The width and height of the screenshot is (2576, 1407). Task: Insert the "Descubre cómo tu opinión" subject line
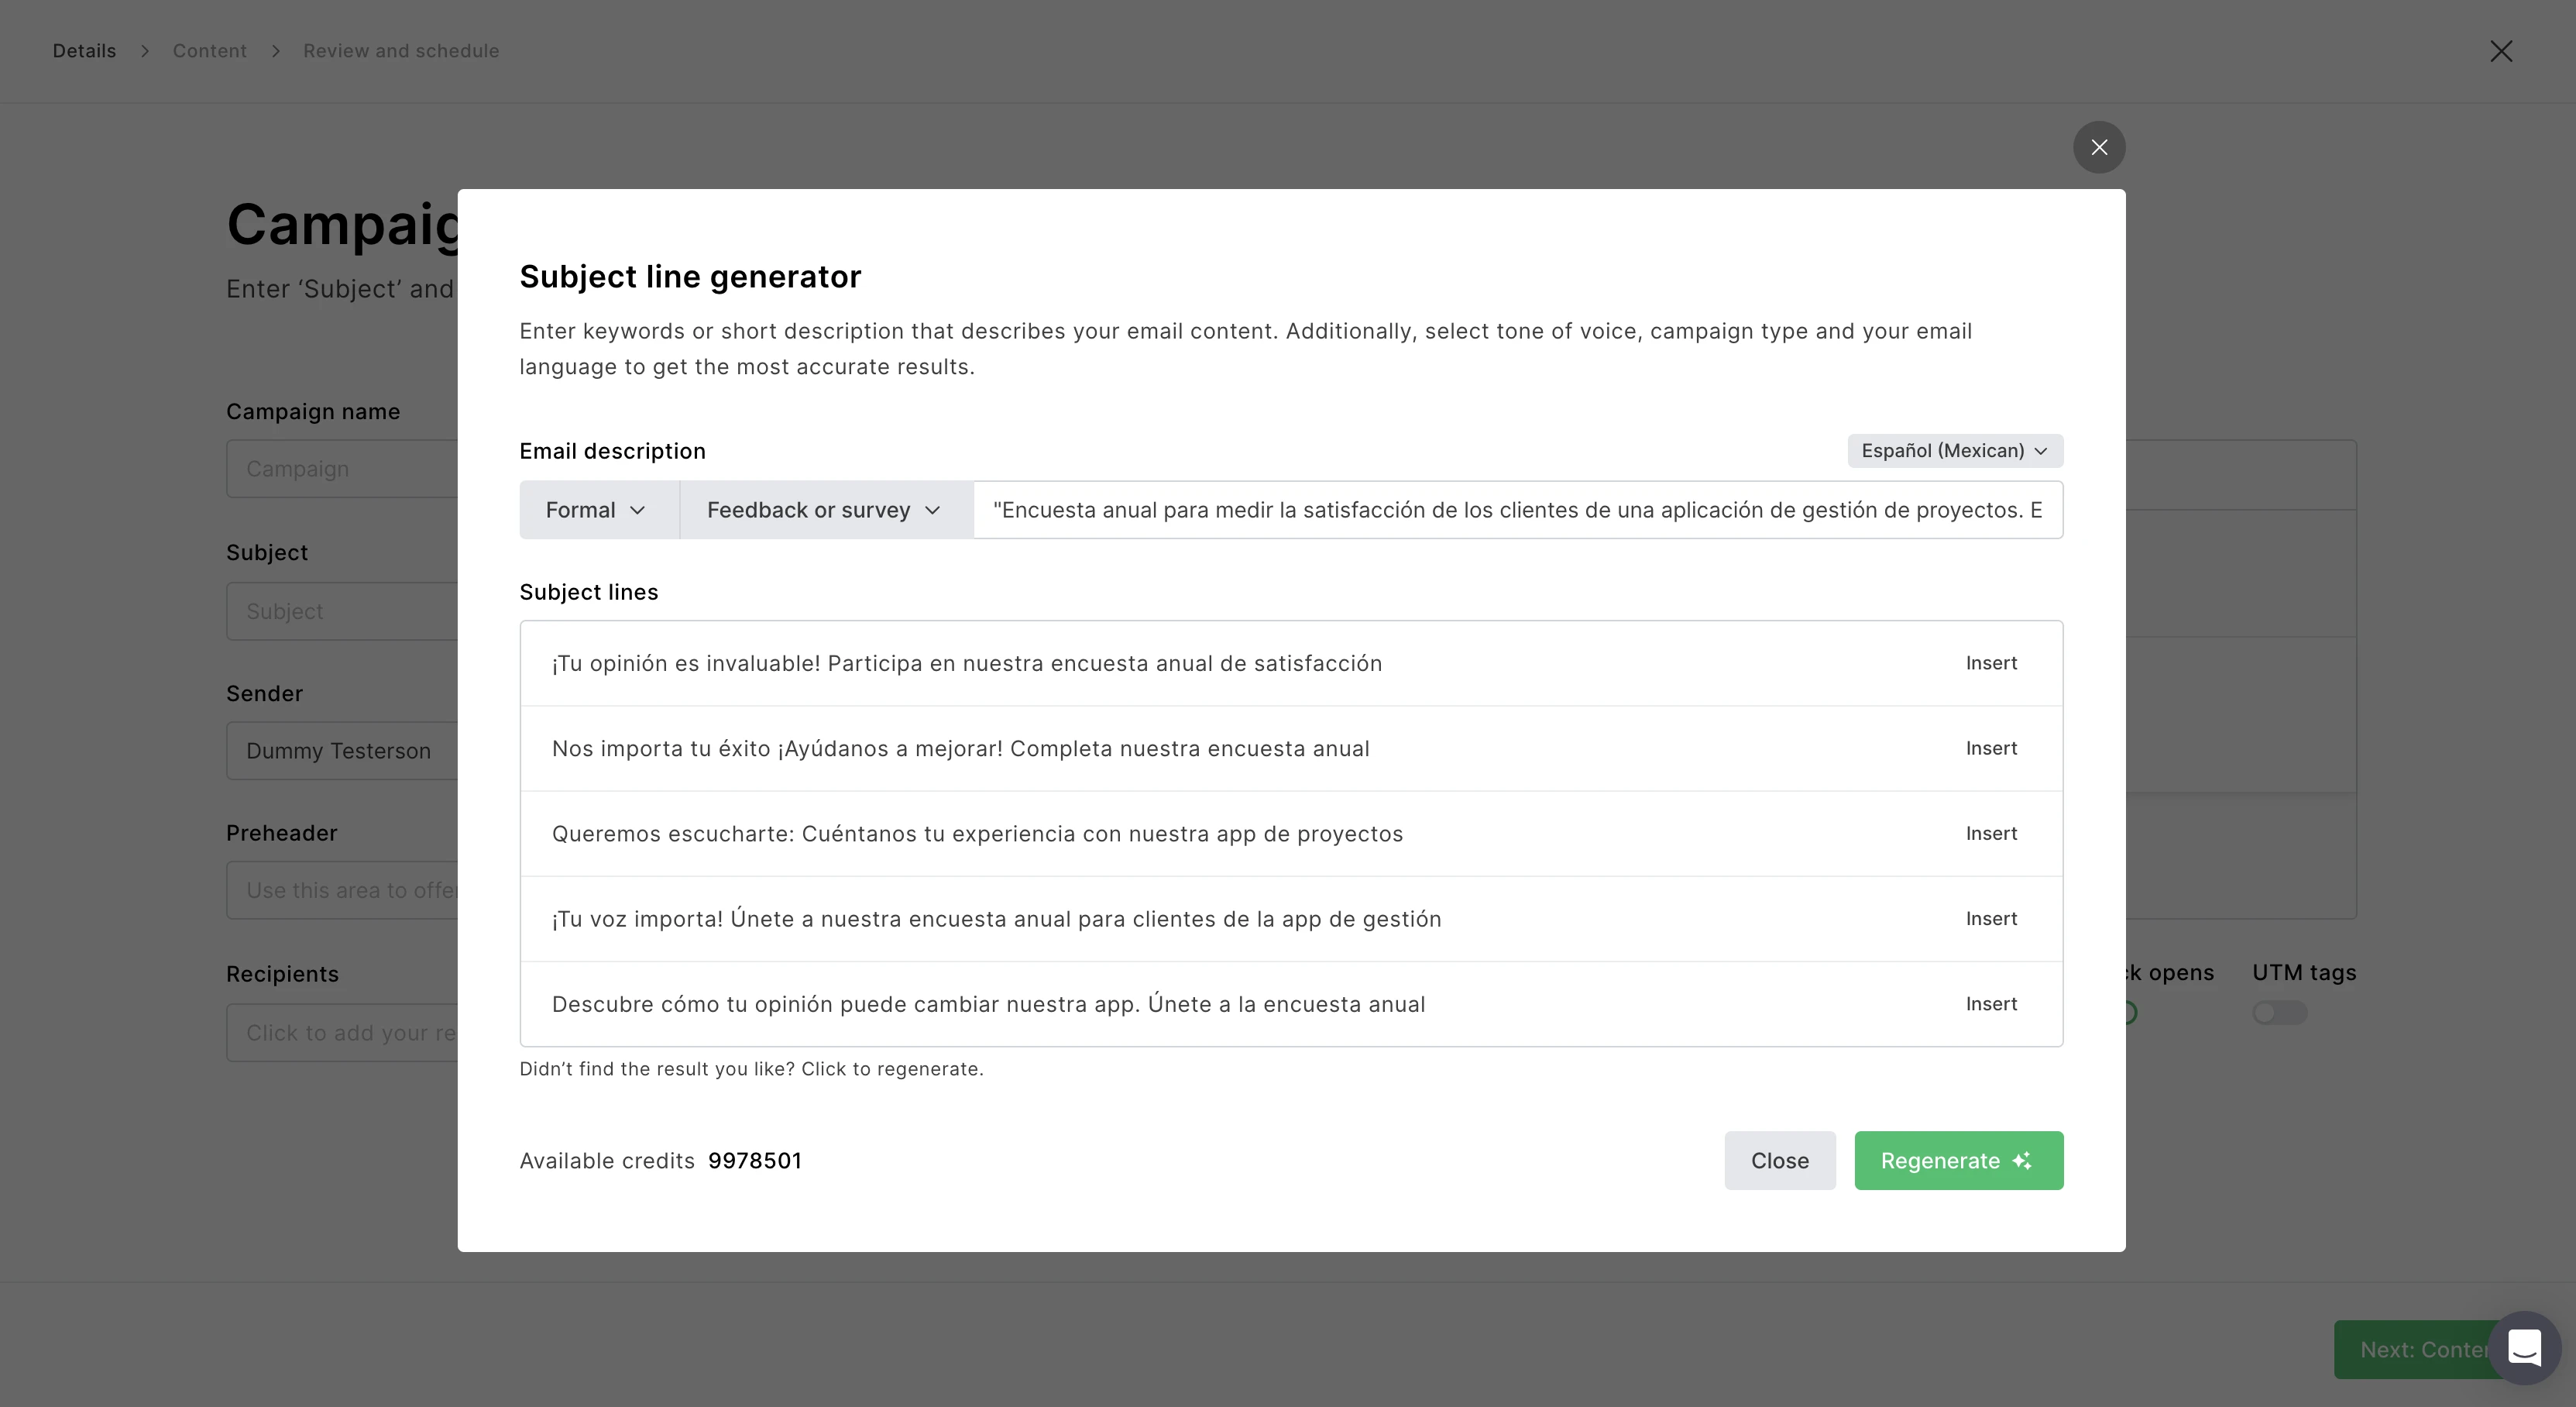[x=1991, y=1003]
